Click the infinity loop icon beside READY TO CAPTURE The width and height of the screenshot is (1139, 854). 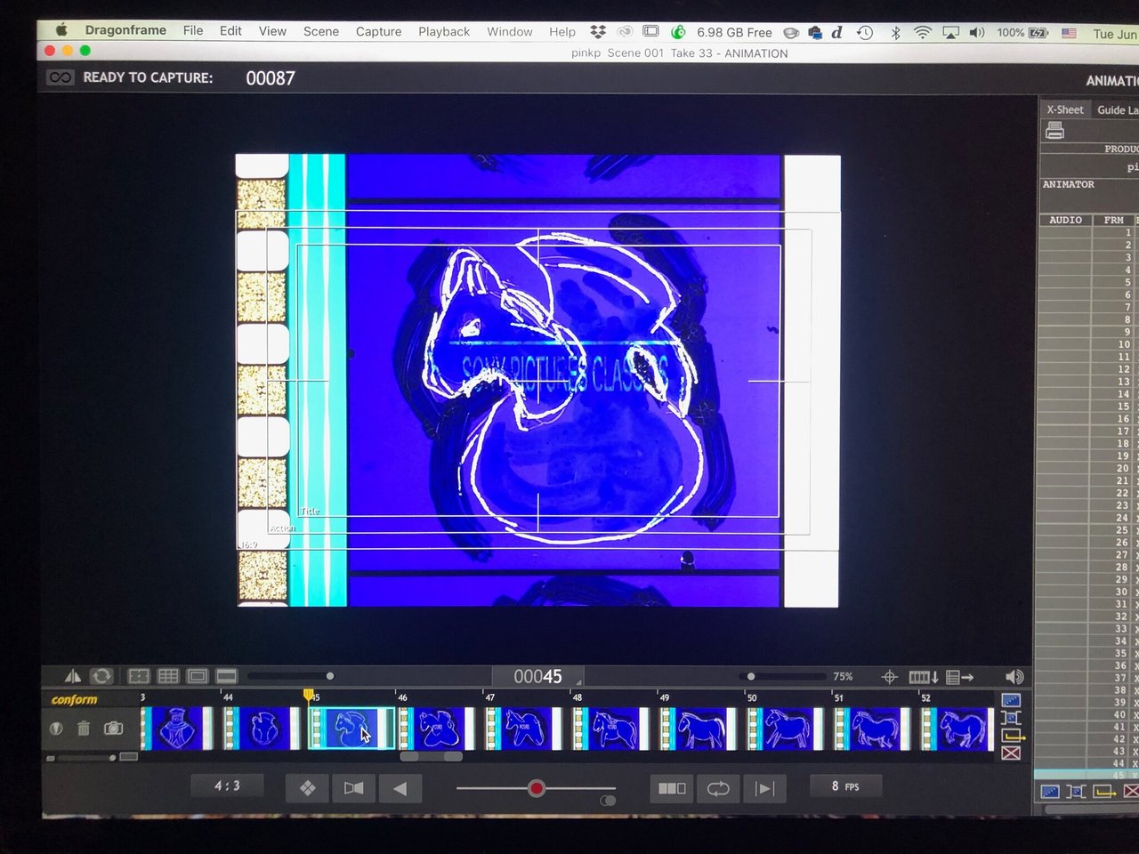click(x=60, y=77)
